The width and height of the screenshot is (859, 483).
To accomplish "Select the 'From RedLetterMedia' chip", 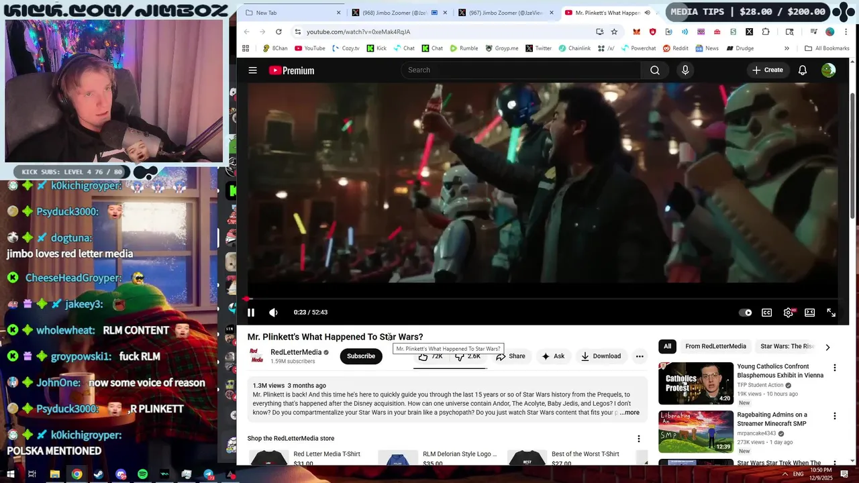I will pos(715,347).
